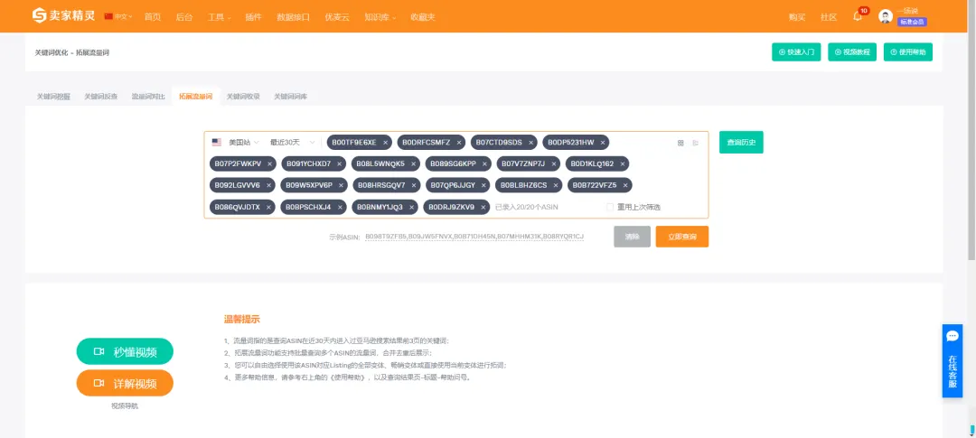Click 已录入20/20个ASIN counter text
Viewport: 976px width, 438px height.
[x=527, y=207]
